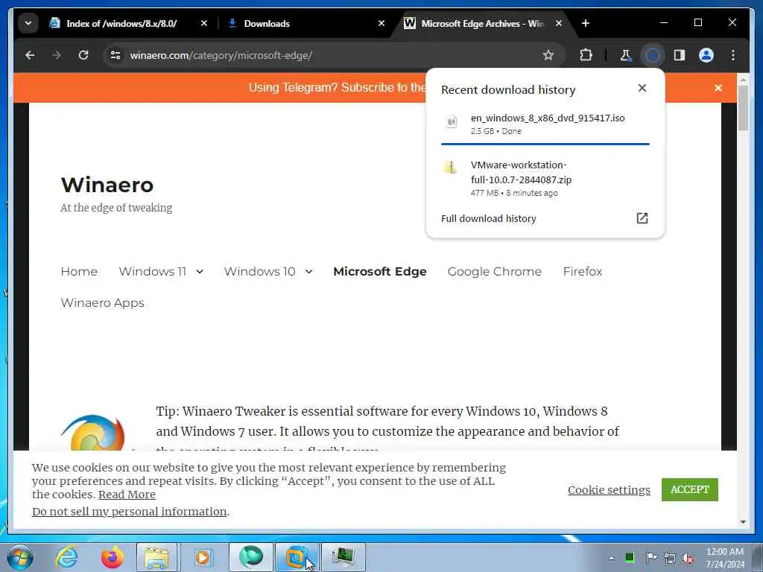The image size is (763, 572).
Task: Open VMware Workstation taskbar icon
Action: point(297,557)
